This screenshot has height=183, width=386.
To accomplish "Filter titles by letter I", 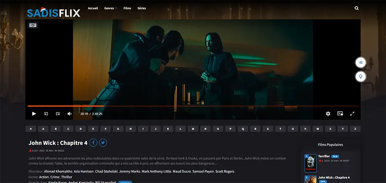I will pos(143,129).
